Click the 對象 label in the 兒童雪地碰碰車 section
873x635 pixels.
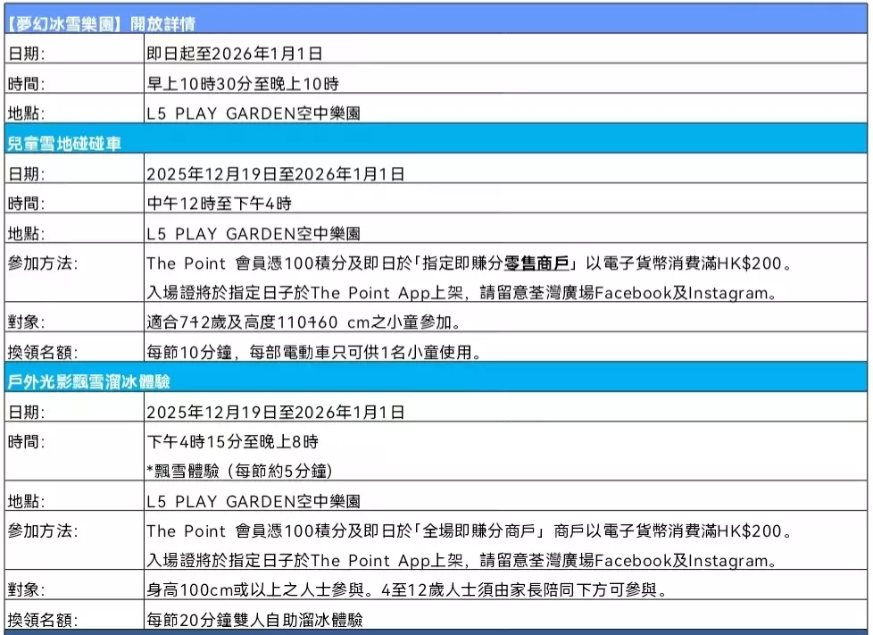coord(26,322)
